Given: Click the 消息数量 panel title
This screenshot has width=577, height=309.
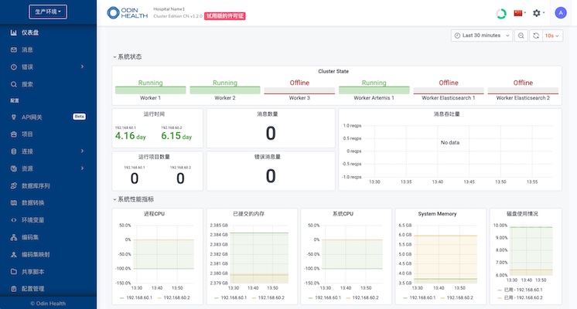Looking at the screenshot, I should coord(268,114).
